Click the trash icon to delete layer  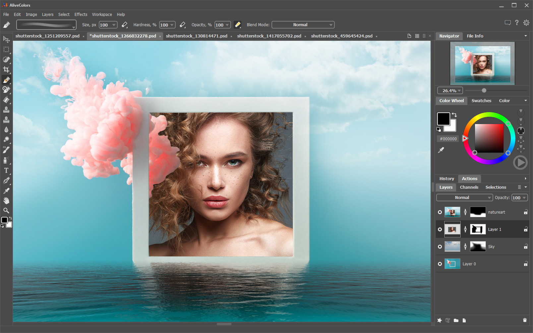tap(525, 320)
